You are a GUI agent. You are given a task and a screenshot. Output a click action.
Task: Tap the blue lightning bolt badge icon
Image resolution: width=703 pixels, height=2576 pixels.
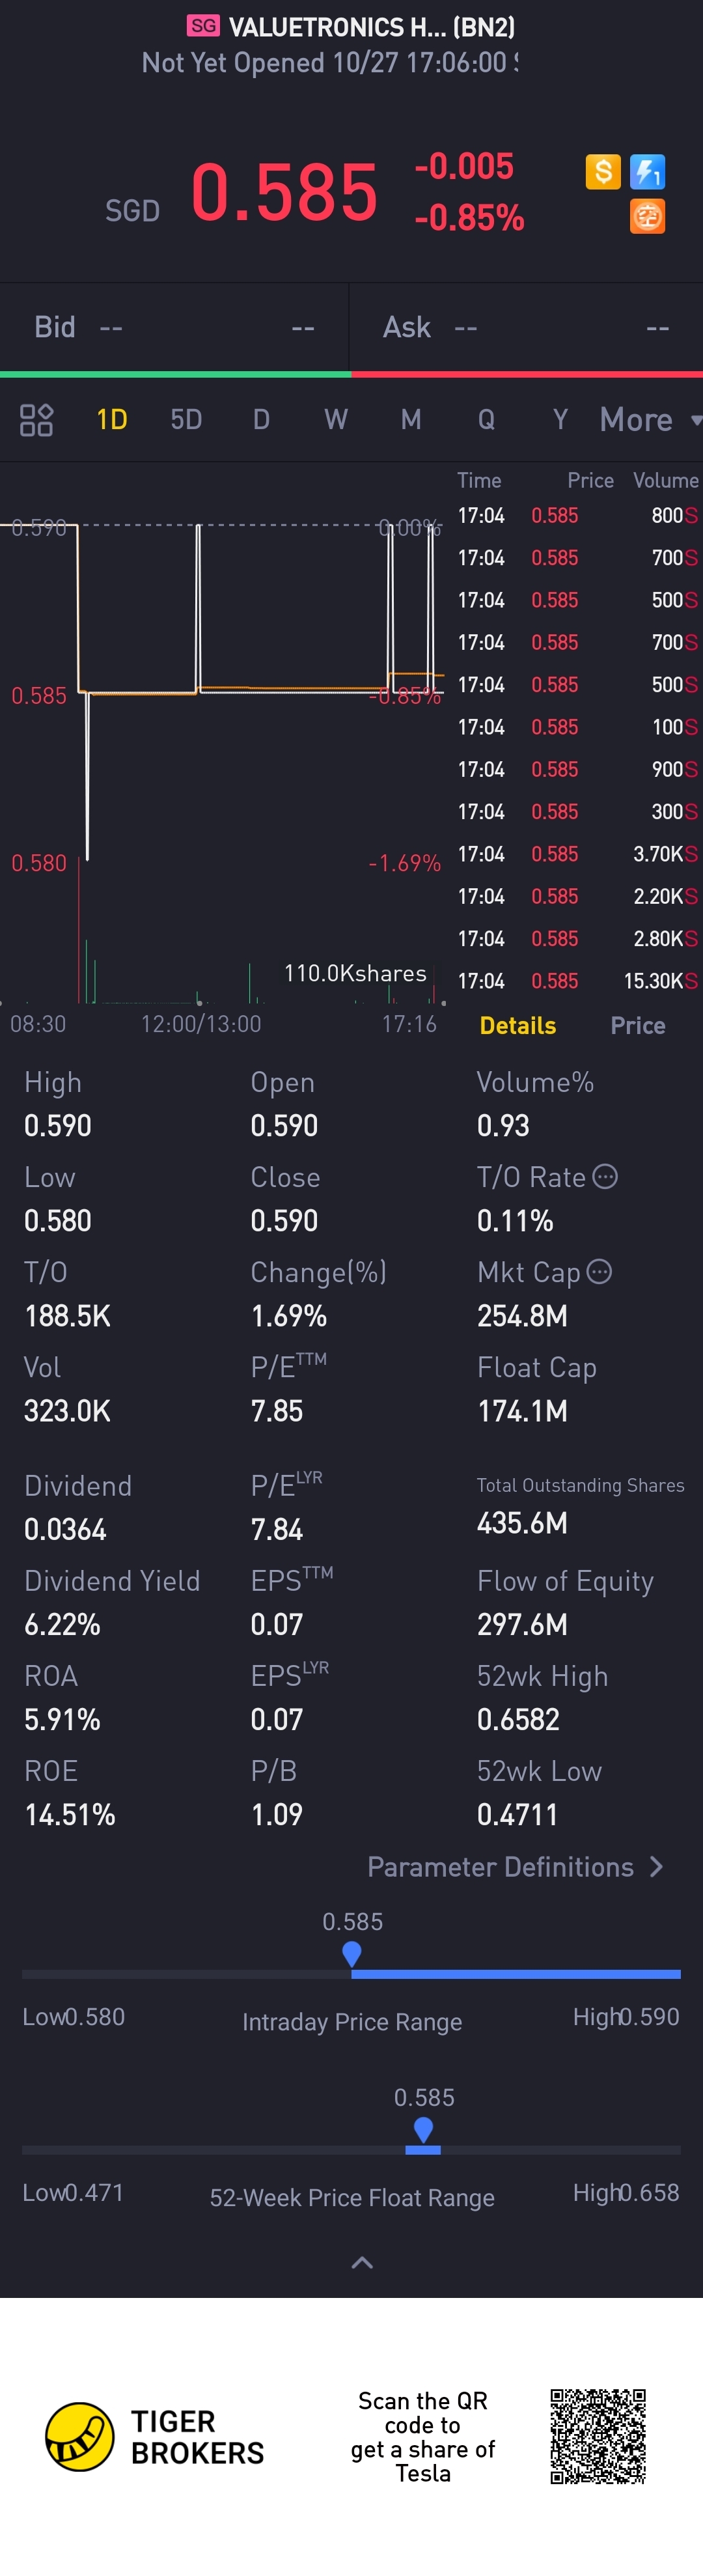[648, 172]
